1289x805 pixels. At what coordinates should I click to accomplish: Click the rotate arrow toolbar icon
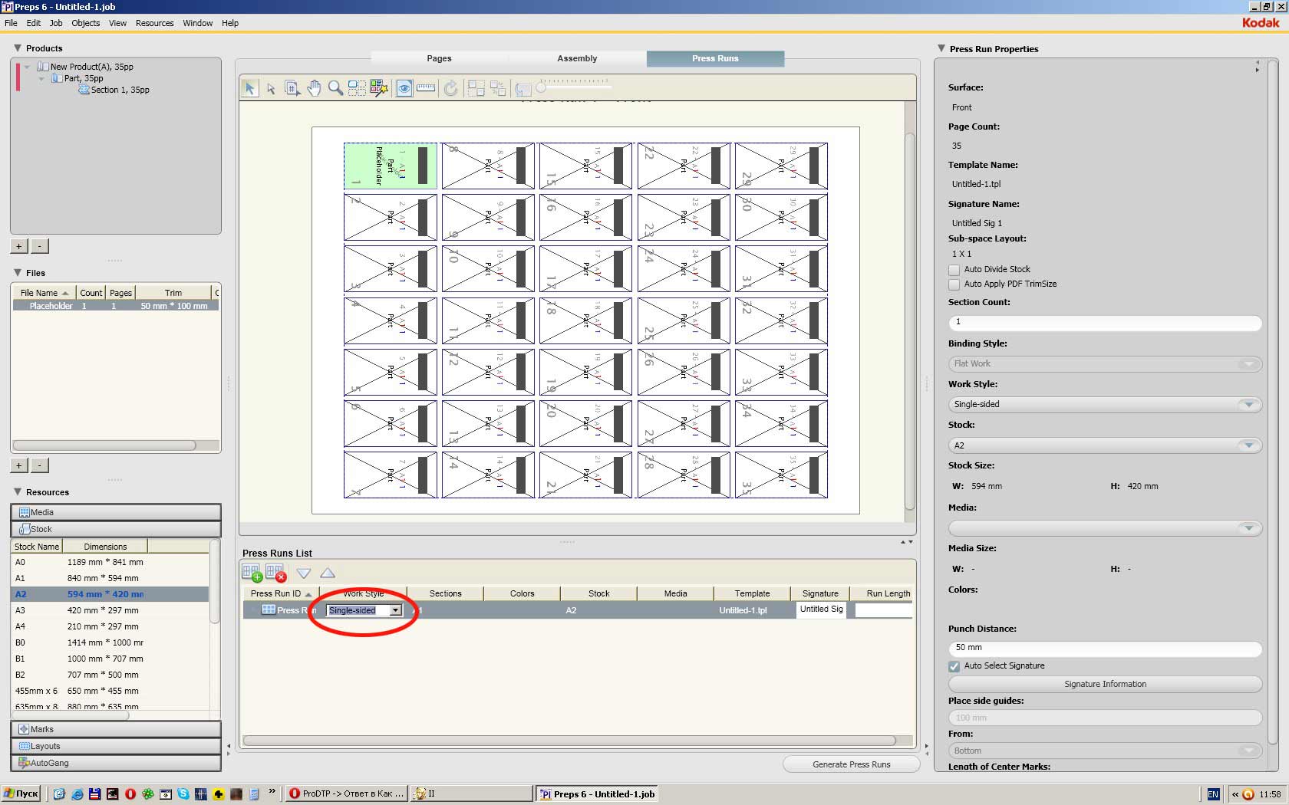(x=451, y=88)
